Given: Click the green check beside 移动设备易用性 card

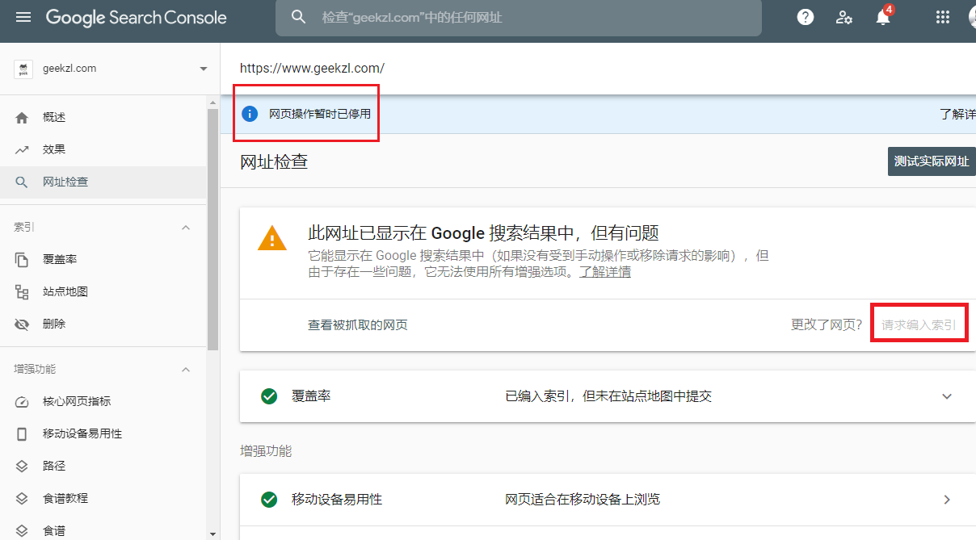Looking at the screenshot, I should pyautogui.click(x=269, y=500).
